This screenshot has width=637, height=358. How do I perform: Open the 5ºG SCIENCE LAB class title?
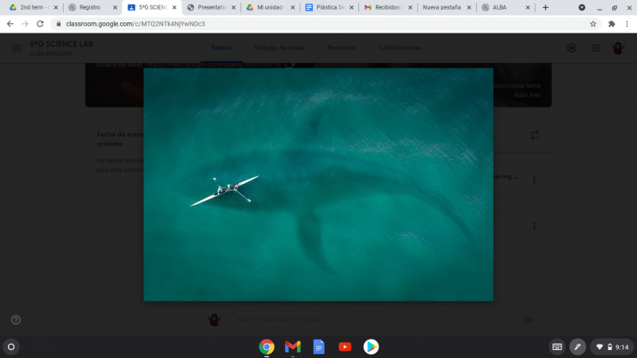click(61, 44)
